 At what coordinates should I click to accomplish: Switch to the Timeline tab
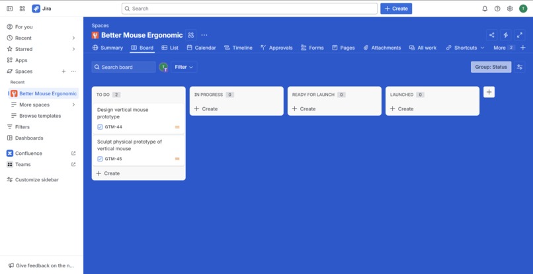tap(238, 48)
